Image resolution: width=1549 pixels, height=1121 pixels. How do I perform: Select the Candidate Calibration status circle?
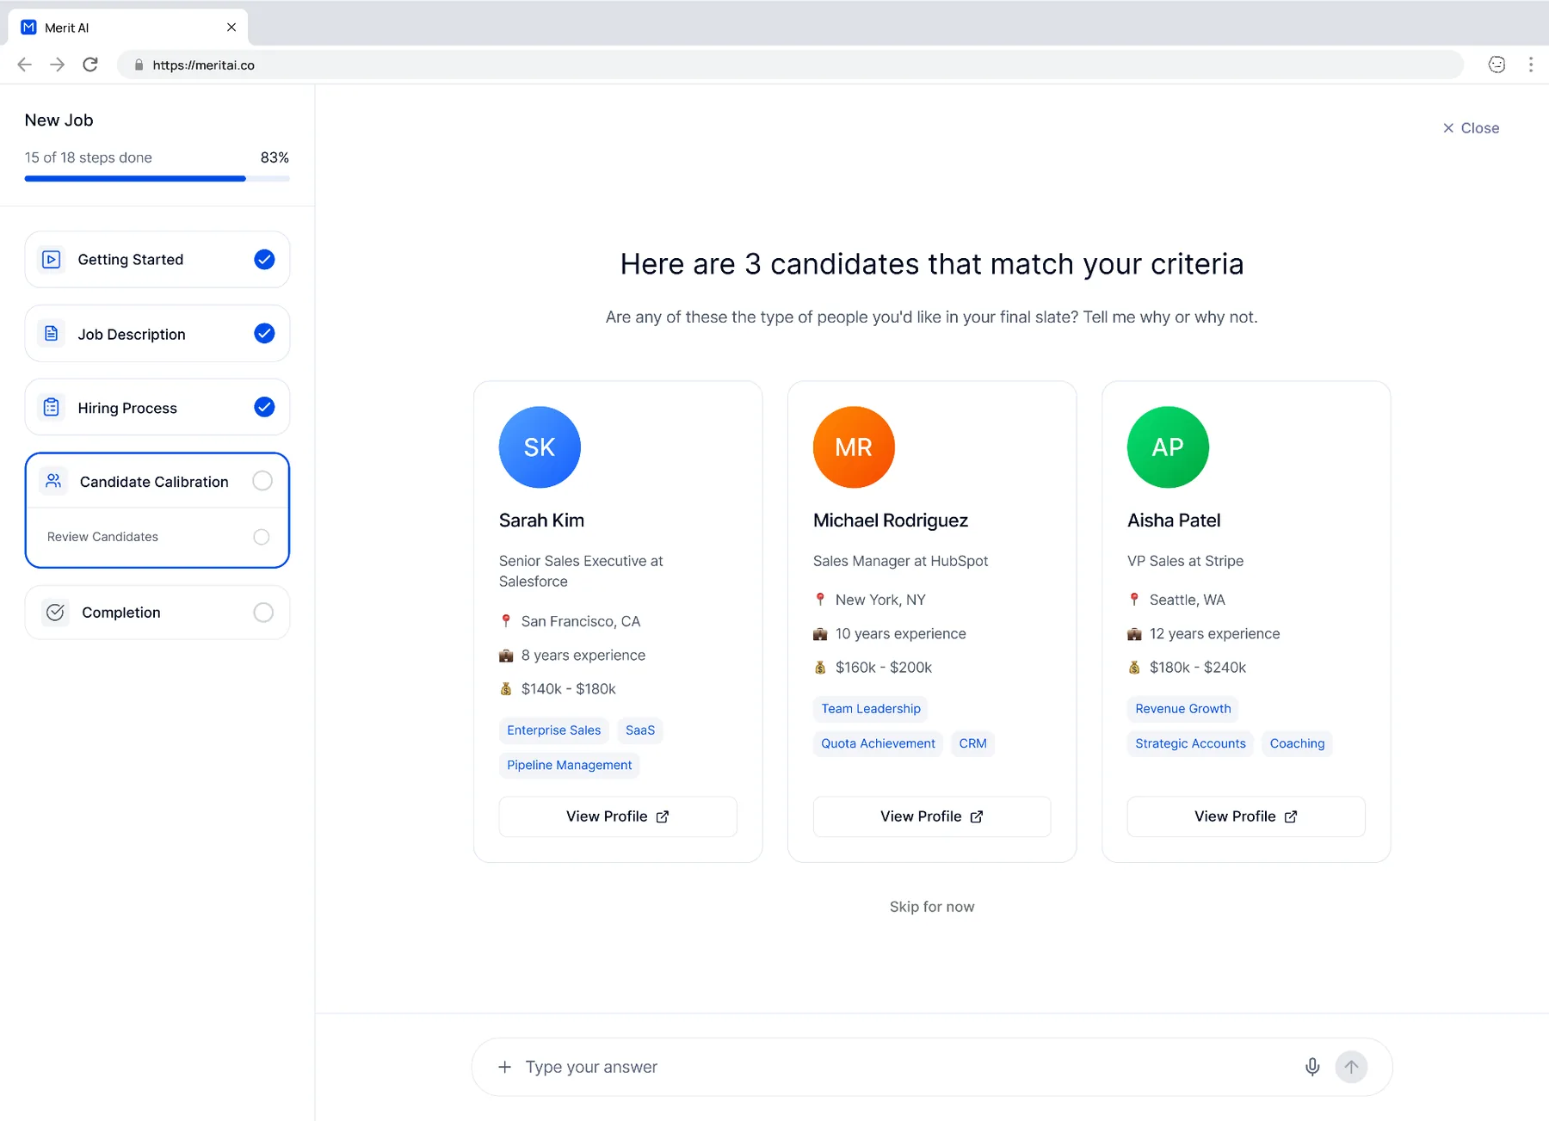(x=262, y=481)
